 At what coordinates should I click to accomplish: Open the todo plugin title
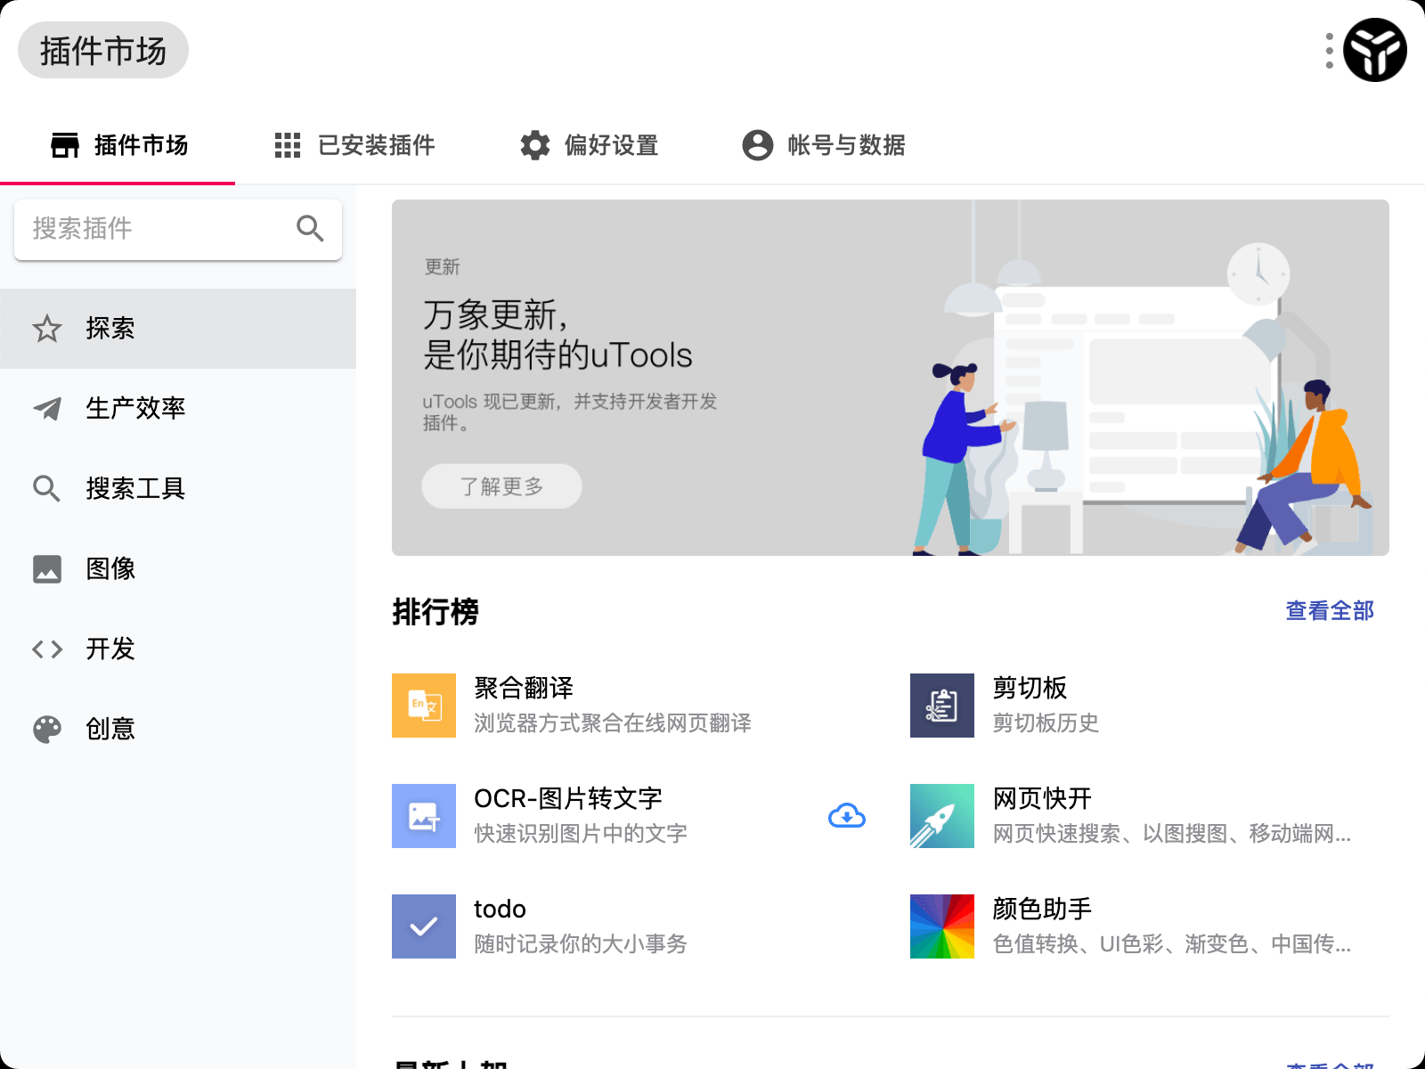click(x=500, y=909)
